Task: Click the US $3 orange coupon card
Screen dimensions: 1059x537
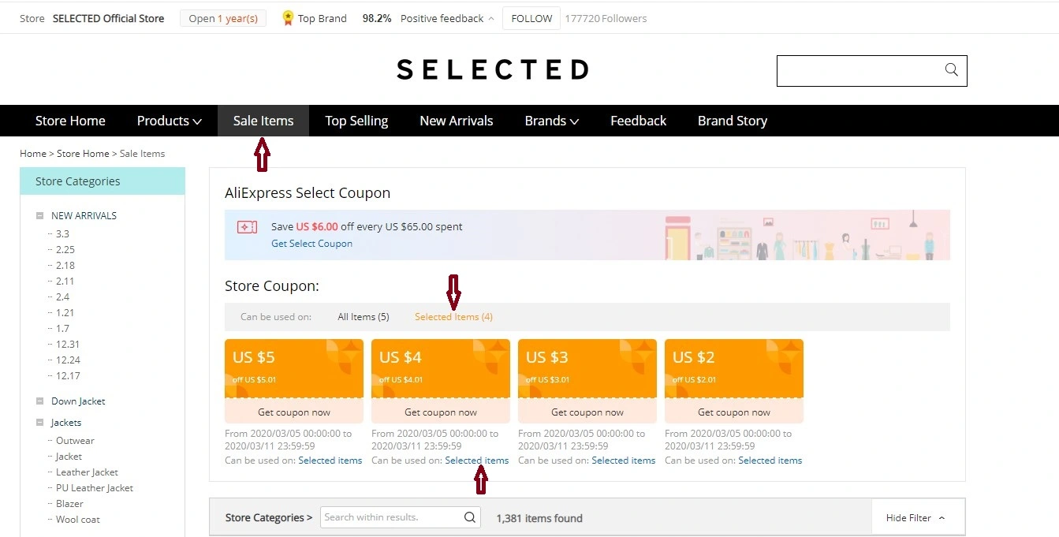Action: (x=587, y=368)
